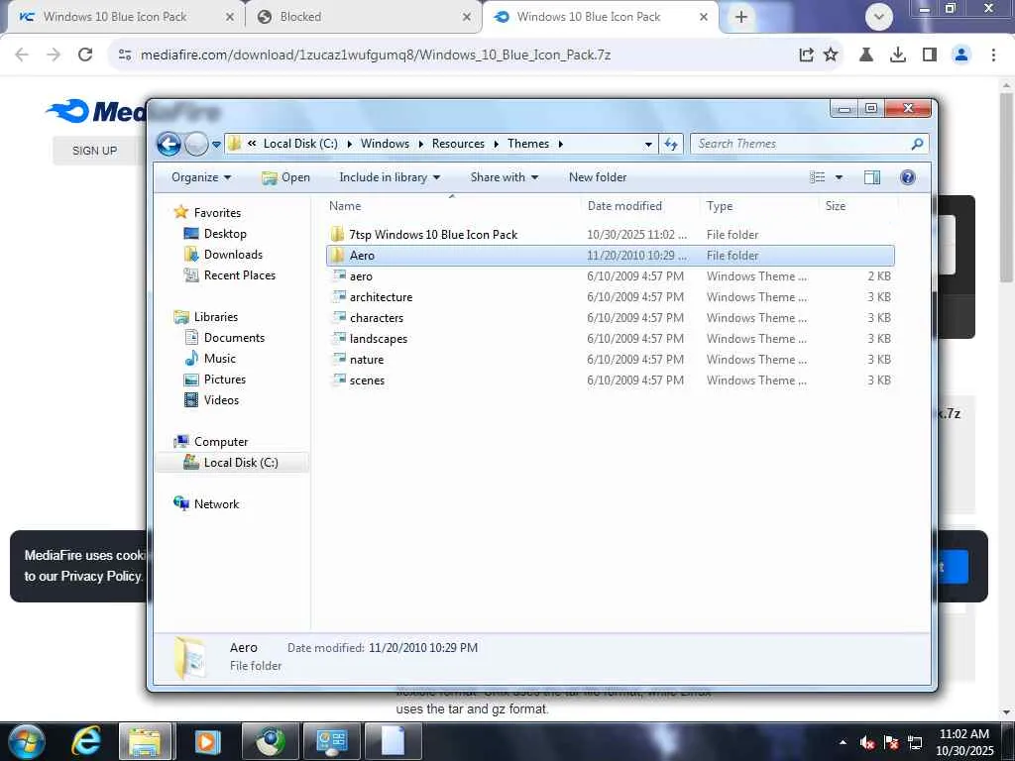Screen dimensions: 1015x761
Task: Open a new Chrome tab
Action: click(741, 17)
